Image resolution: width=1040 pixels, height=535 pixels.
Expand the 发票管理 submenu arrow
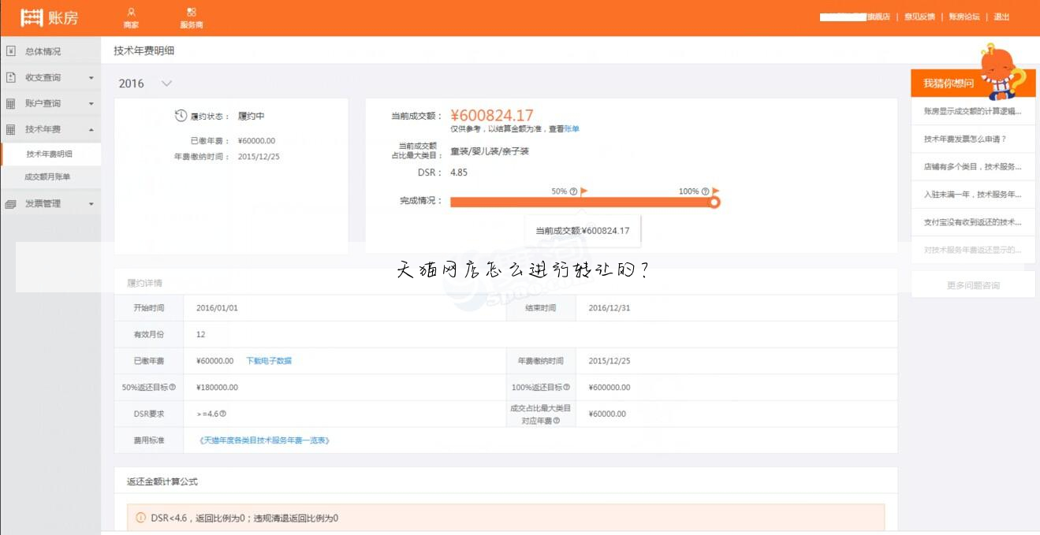[91, 204]
